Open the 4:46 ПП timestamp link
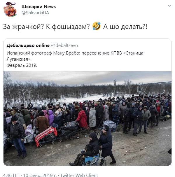 point(11,175)
